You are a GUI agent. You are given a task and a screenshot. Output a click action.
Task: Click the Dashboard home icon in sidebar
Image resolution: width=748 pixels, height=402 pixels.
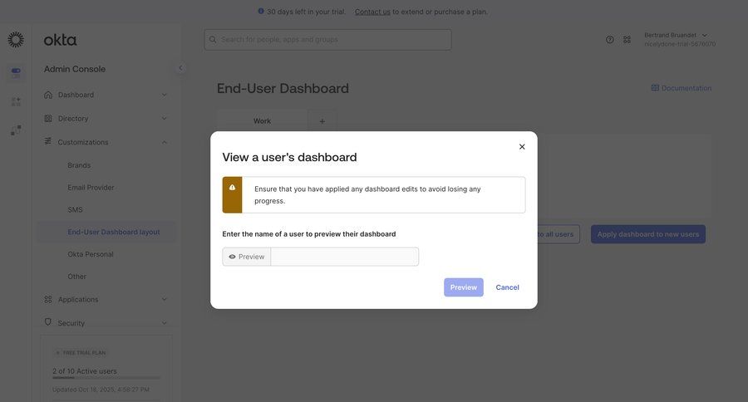pyautogui.click(x=48, y=95)
